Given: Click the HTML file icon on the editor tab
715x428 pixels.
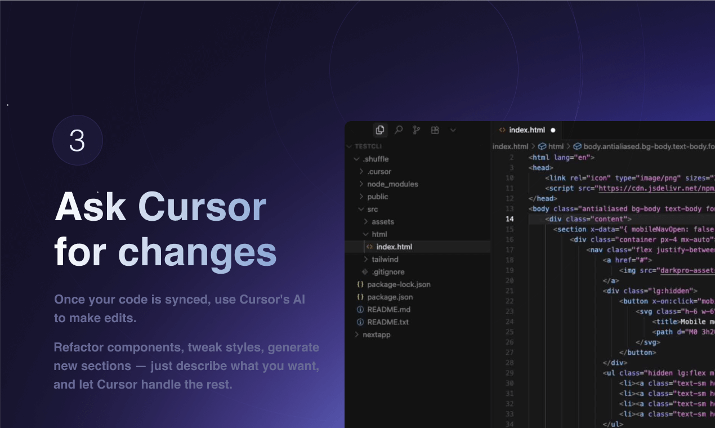Looking at the screenshot, I should (x=502, y=130).
